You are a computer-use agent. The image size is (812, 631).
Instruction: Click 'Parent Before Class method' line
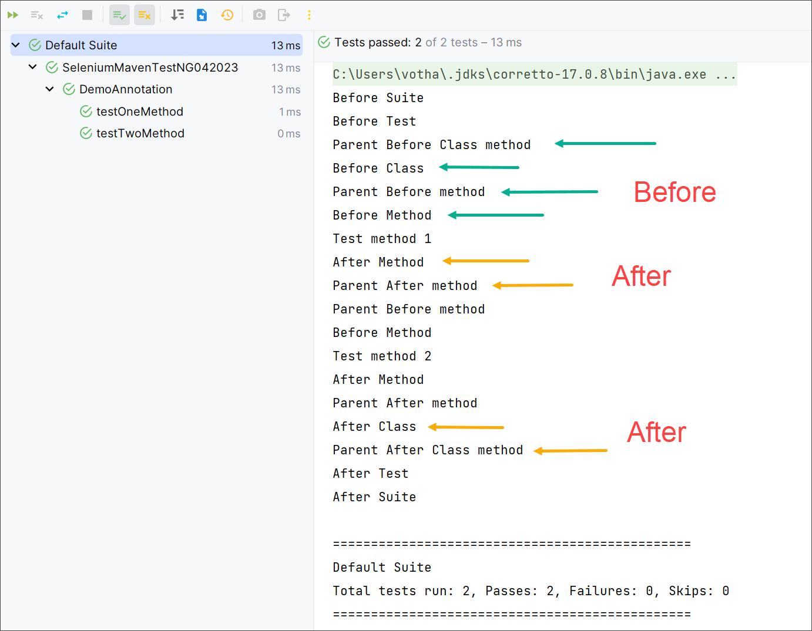(431, 145)
